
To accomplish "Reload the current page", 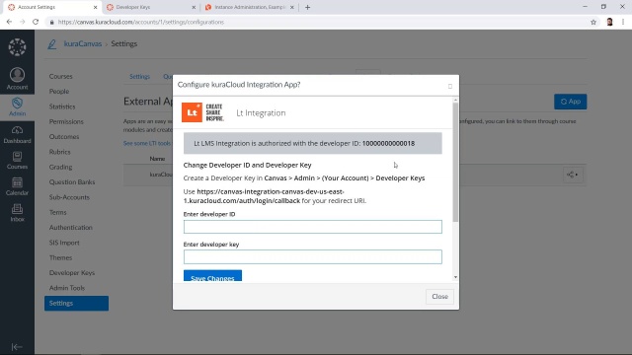I will (36, 22).
